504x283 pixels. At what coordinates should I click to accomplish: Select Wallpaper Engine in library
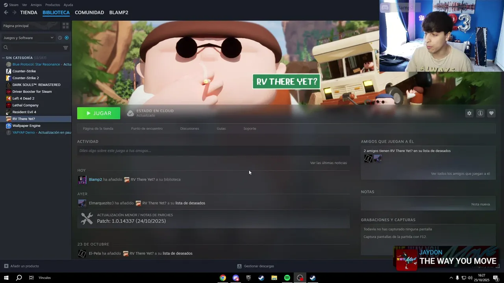click(x=26, y=126)
